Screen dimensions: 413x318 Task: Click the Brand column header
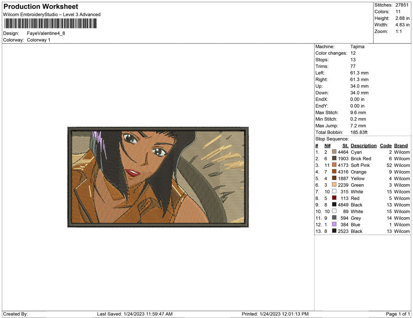point(401,146)
